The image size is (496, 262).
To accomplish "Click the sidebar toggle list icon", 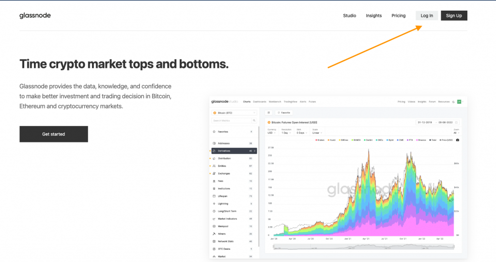I will tap(268, 113).
